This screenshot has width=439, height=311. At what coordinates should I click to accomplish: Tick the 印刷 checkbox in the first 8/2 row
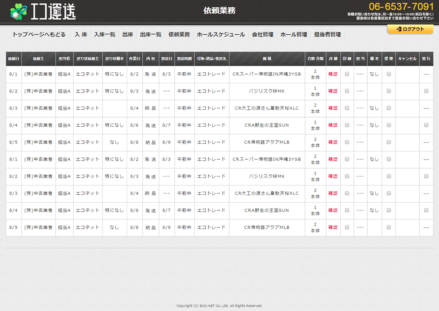pos(347,91)
